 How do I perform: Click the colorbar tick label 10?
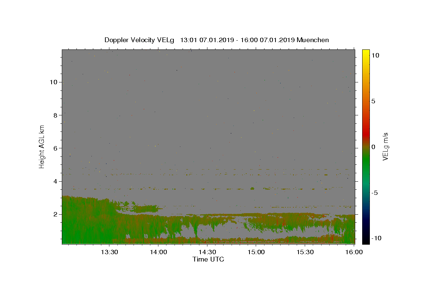click(375, 55)
